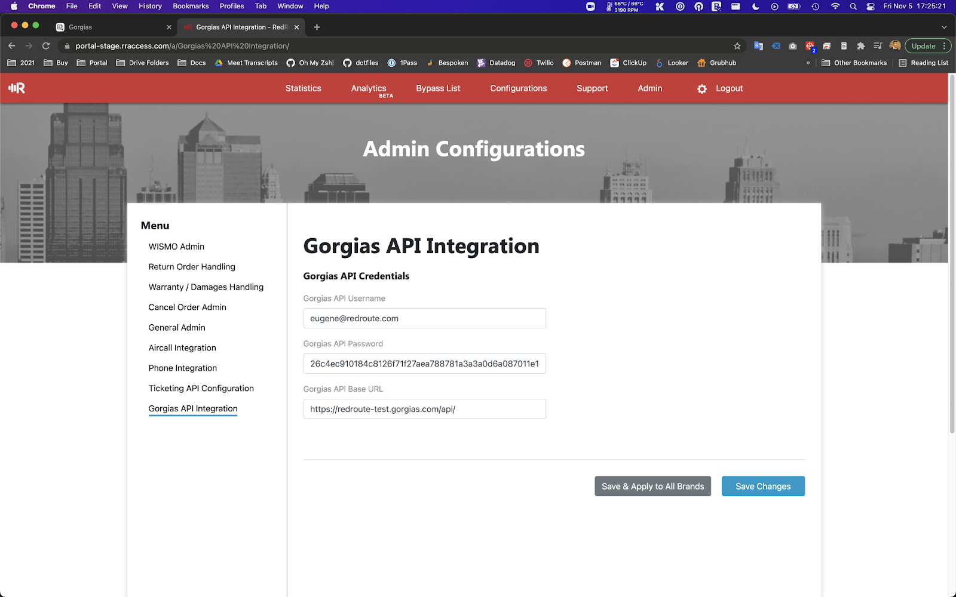Open macOS Spotlight search icon
This screenshot has height=597, width=956.
tap(853, 7)
